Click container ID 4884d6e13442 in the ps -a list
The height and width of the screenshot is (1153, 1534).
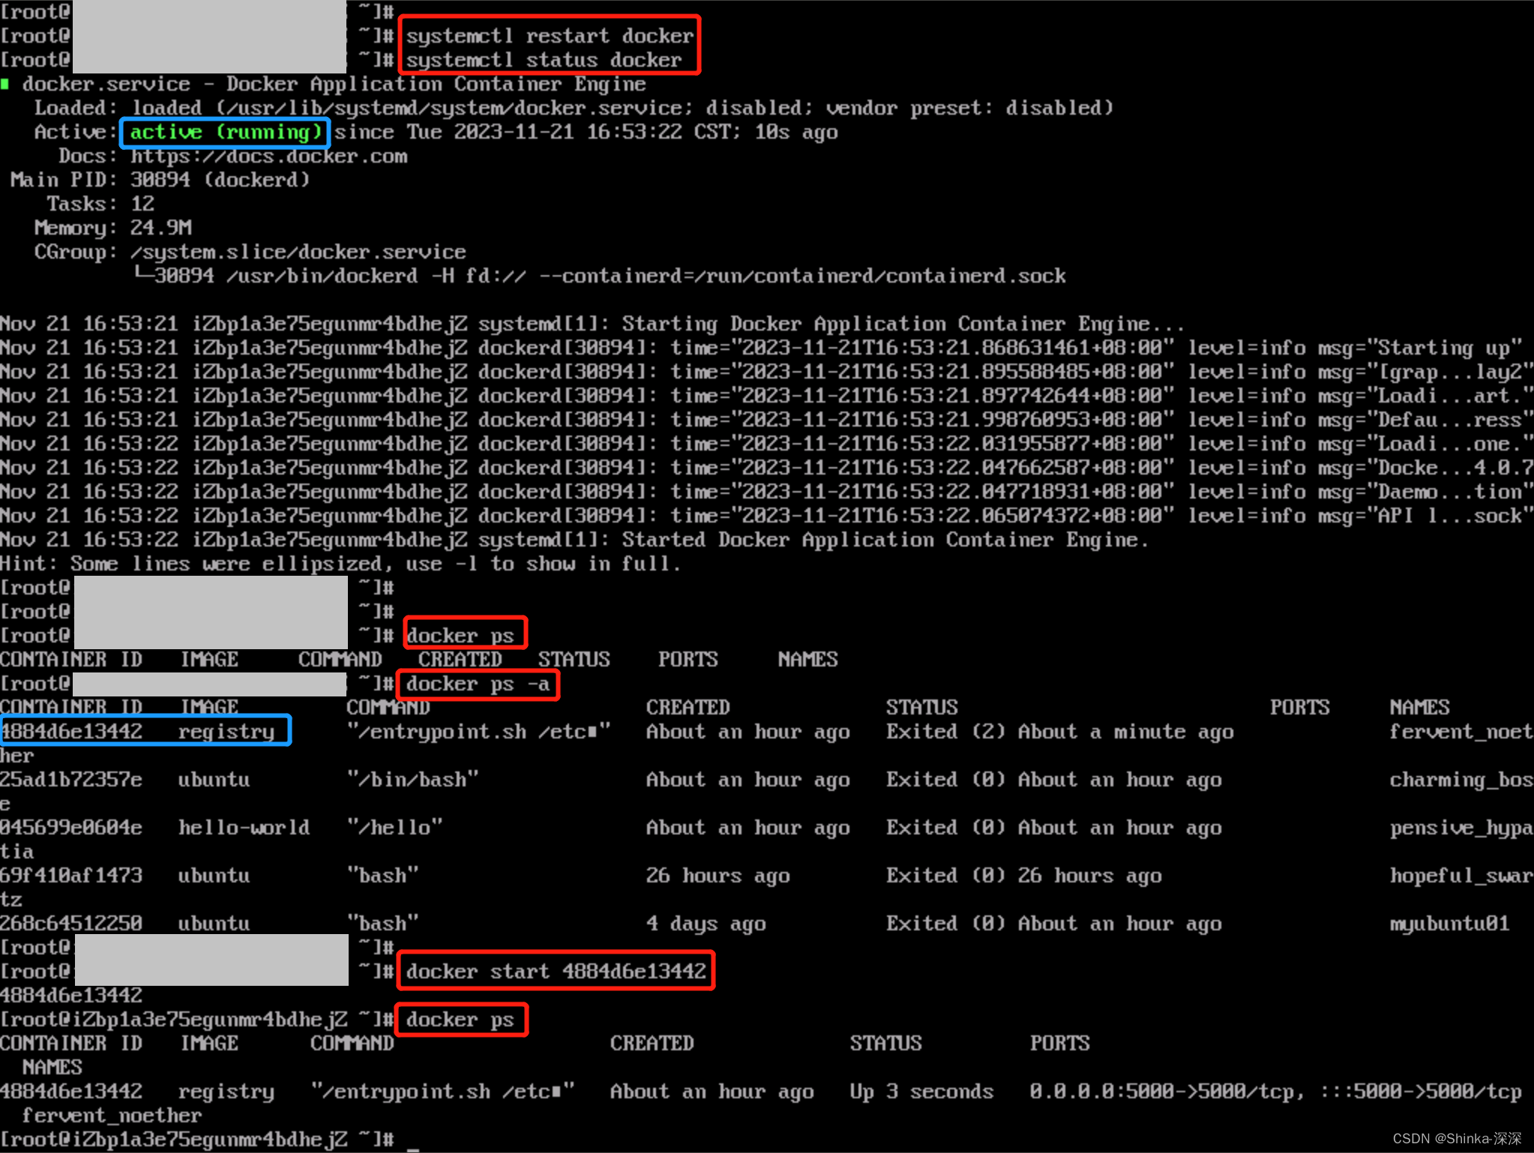[x=71, y=732]
